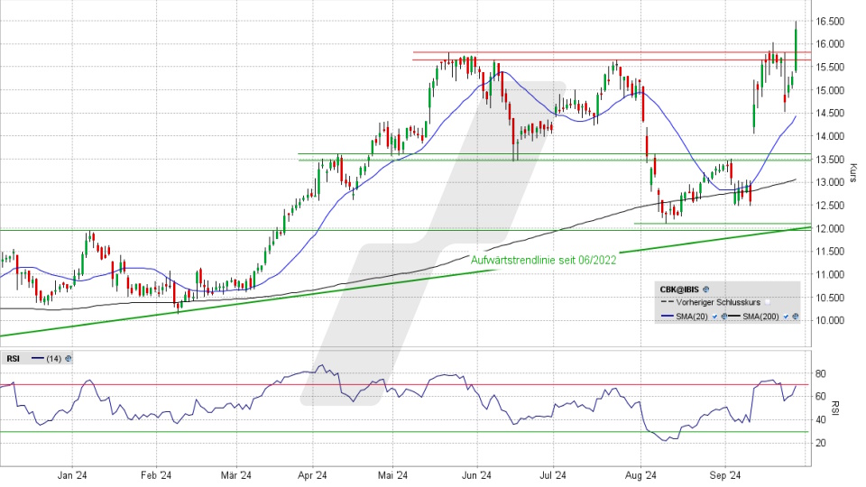
Task: Open the settings icon next to CBK@IBIS
Action: pyautogui.click(x=705, y=289)
